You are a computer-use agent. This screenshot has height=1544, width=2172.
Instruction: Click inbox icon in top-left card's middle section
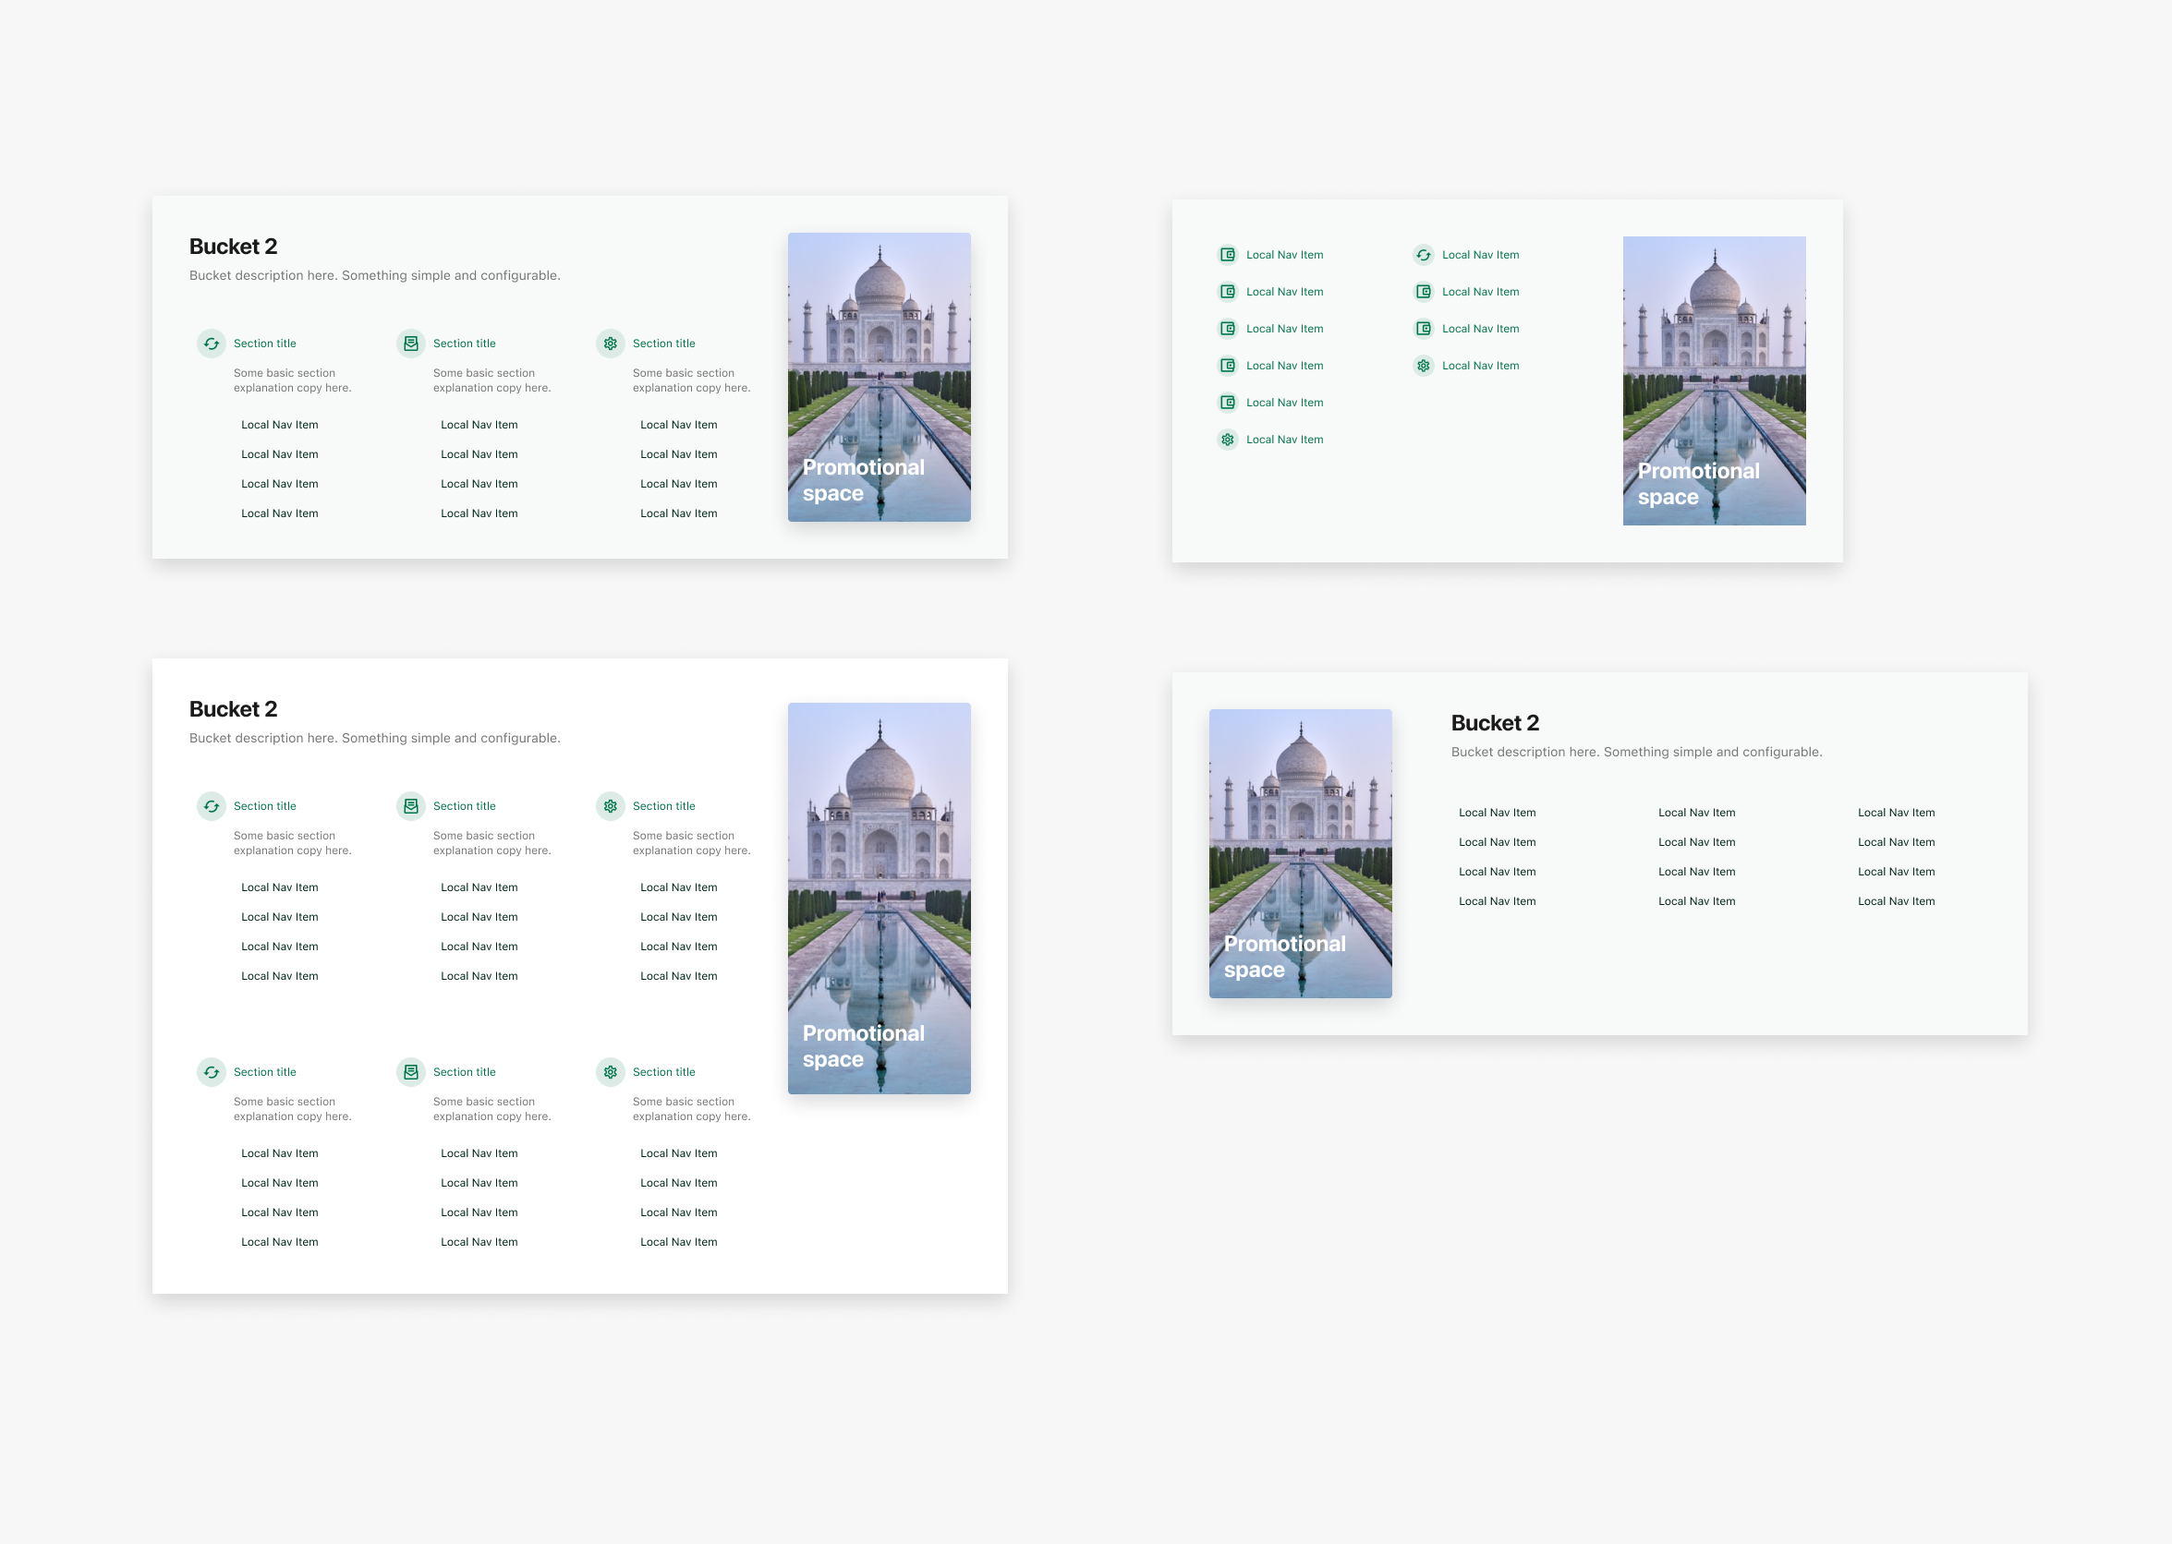[411, 344]
